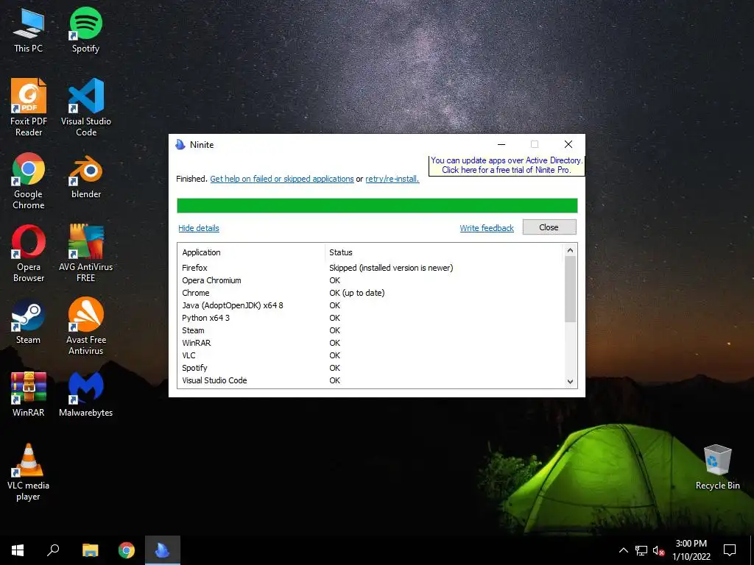Click the details list scroll up arrow

571,250
